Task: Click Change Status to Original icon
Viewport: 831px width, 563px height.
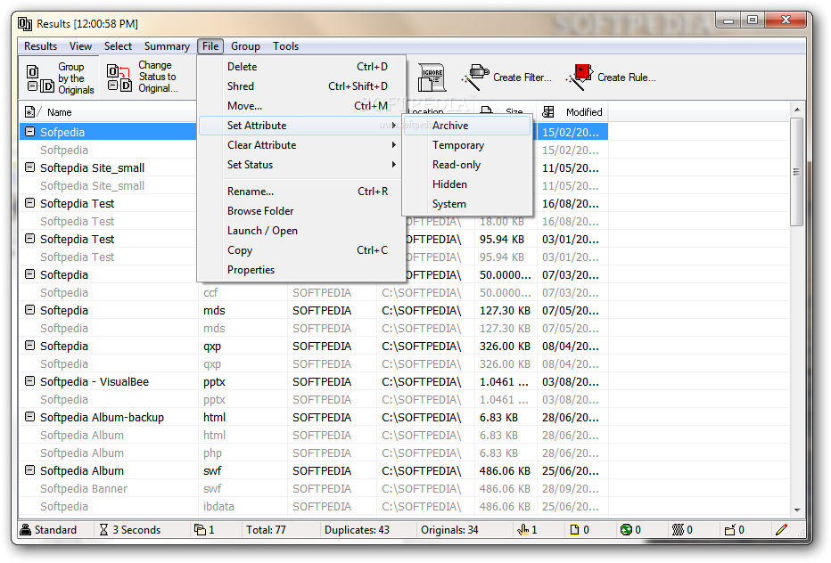Action: 119,78
